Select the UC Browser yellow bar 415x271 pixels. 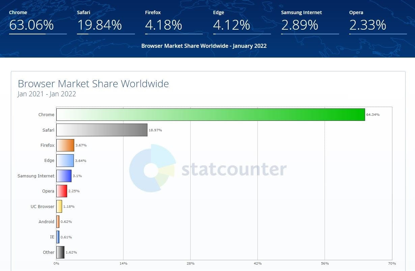[59, 206]
